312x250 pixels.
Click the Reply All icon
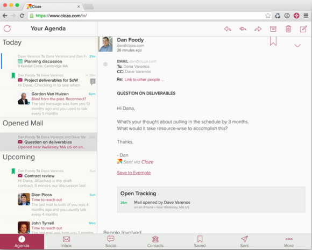pyautogui.click(x=243, y=29)
